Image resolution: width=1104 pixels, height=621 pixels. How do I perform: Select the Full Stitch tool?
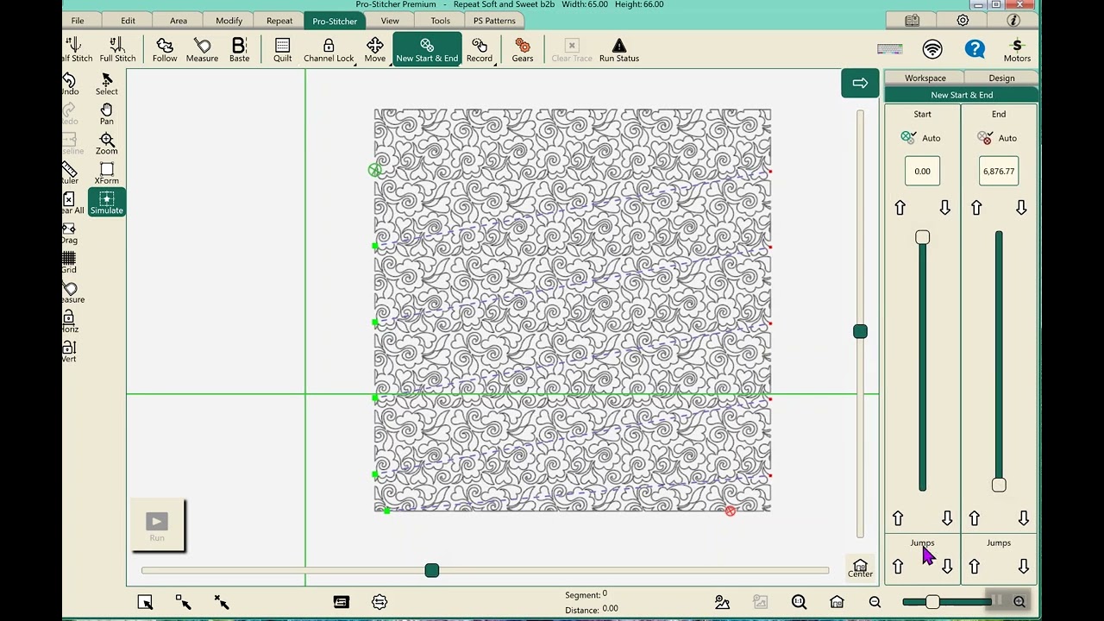click(117, 50)
